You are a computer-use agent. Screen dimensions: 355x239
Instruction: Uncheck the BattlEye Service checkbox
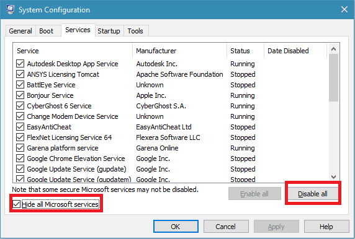[20, 85]
